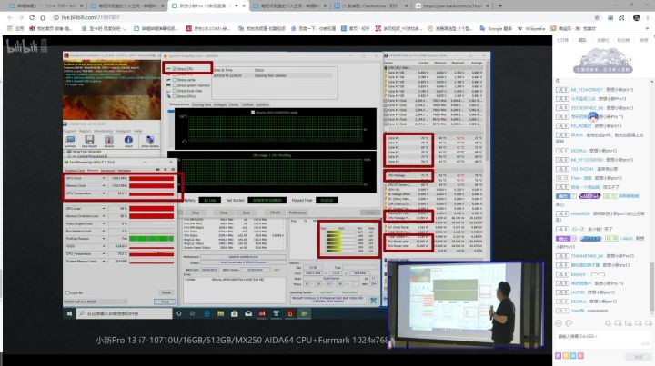Open the Statistics tab in AIDA64
655x366 pixels.
[x=262, y=104]
